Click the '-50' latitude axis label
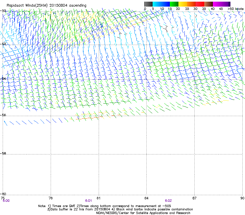Viewport: 245px width, 215px height. pos(3,11)
